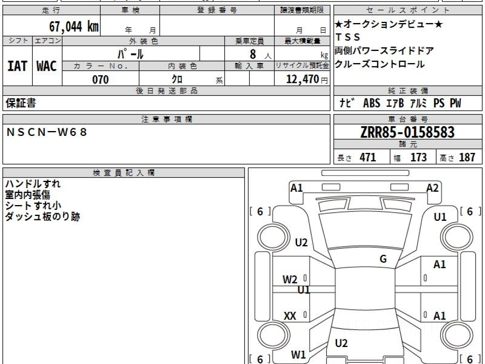Select the シートすれ小 inspector note

click(x=33, y=206)
